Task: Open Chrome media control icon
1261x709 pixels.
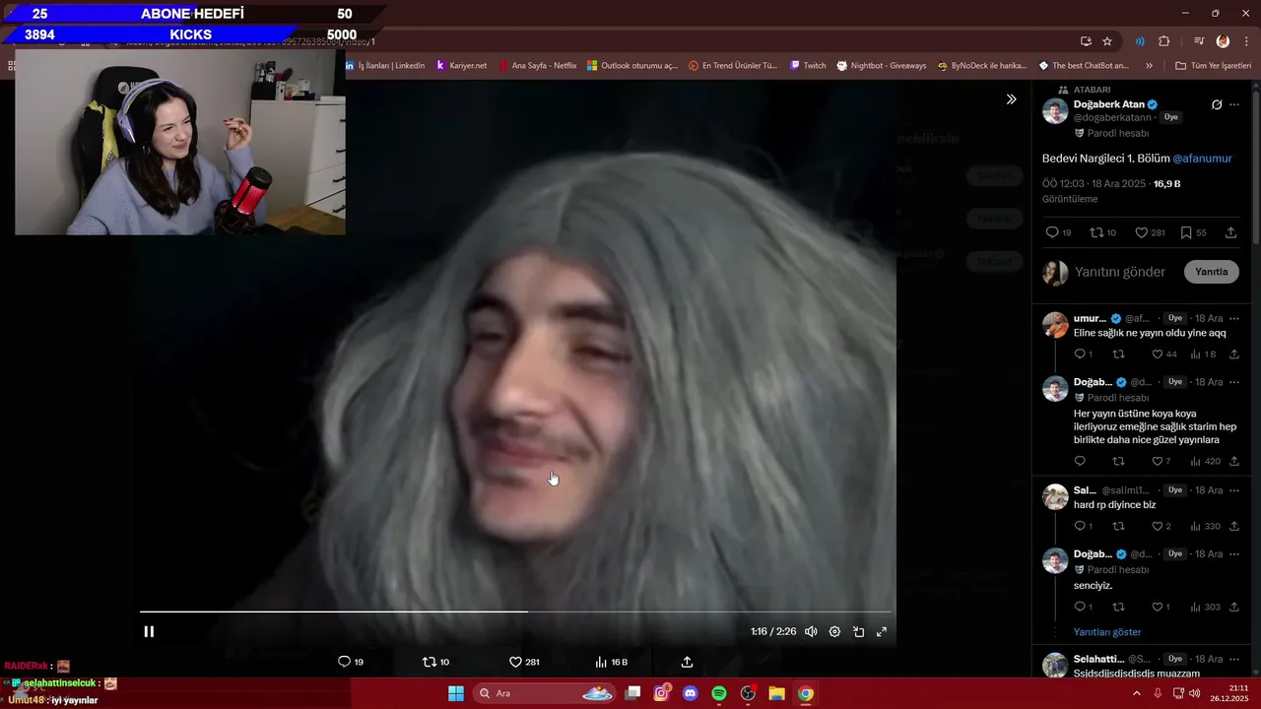Action: (x=1199, y=41)
